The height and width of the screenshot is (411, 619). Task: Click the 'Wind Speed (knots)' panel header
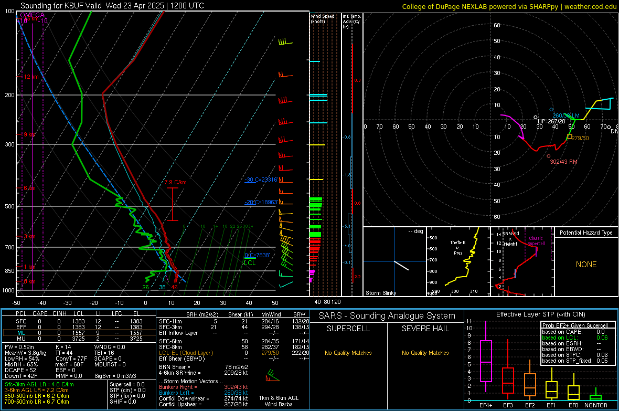pyautogui.click(x=323, y=18)
